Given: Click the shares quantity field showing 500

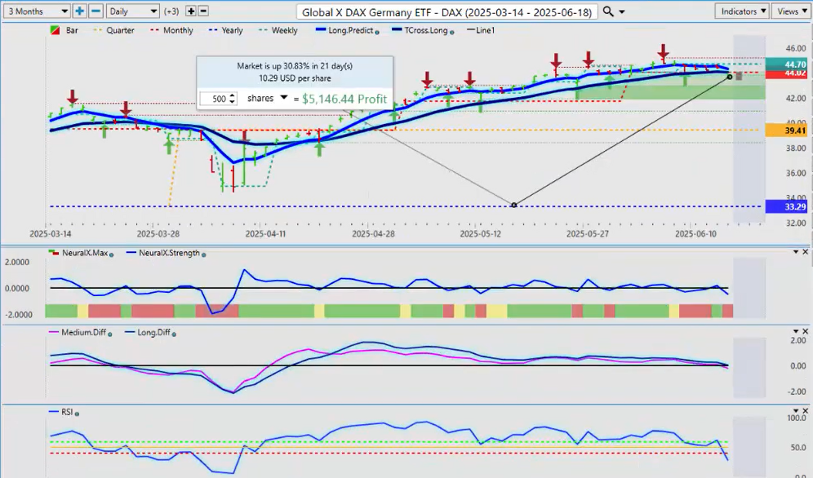Looking at the screenshot, I should 214,99.
